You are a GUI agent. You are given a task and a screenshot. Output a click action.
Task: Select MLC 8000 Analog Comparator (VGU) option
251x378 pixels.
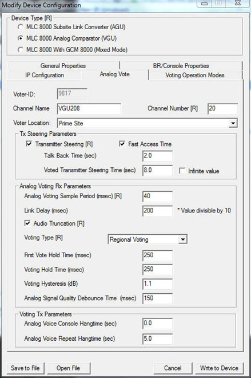(x=21, y=38)
